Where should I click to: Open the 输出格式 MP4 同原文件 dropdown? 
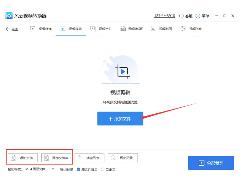pyautogui.click(x=40, y=169)
